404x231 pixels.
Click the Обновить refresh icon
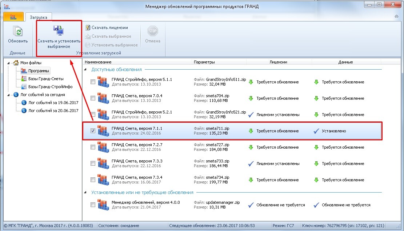(18, 32)
